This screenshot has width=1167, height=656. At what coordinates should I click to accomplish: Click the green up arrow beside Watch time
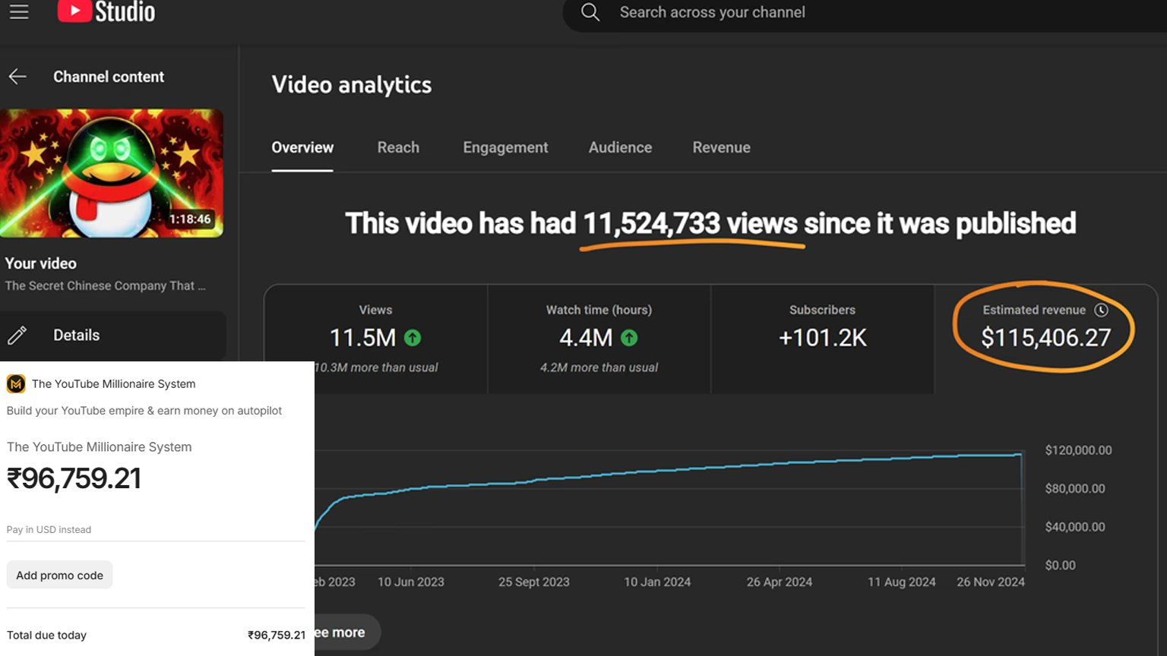[629, 338]
